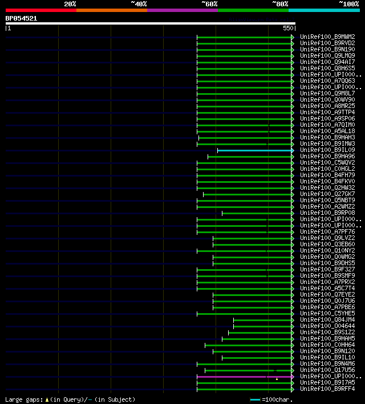Open the UniRef100_O04644 entry
The image size is (365, 404).
[327, 326]
